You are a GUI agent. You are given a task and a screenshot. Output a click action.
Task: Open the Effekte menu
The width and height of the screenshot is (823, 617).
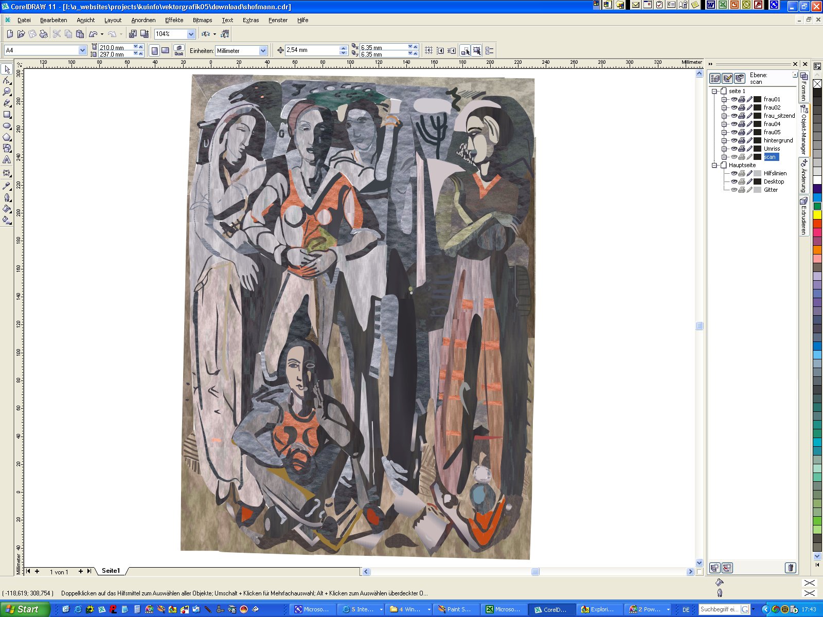pos(174,20)
